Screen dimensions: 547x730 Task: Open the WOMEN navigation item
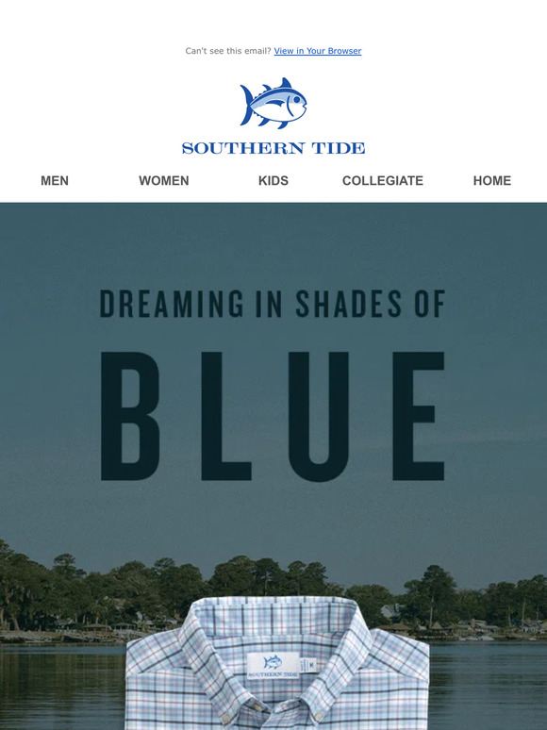[164, 181]
